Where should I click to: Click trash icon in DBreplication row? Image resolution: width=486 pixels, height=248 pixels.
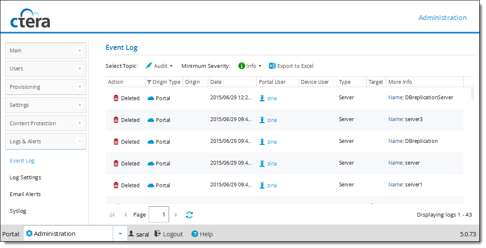(116, 141)
